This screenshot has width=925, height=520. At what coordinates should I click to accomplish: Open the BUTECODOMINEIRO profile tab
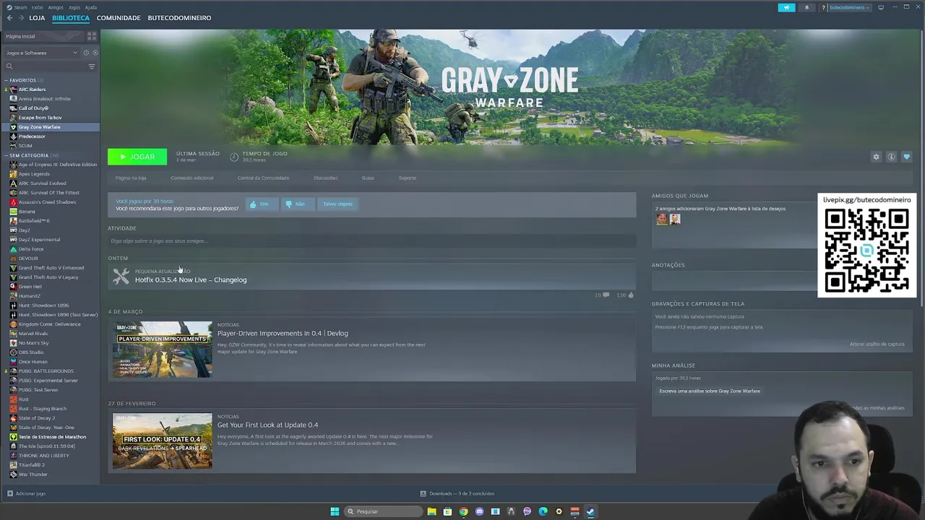(x=179, y=18)
